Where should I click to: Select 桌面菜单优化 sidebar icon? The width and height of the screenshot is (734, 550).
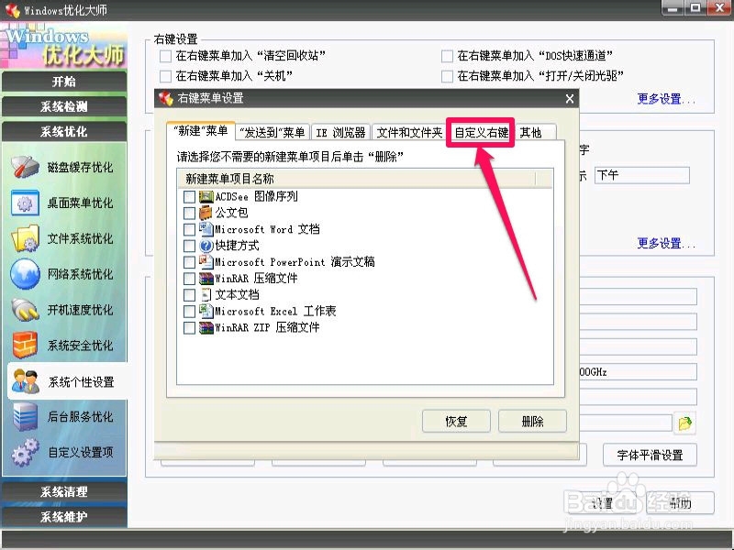pyautogui.click(x=26, y=203)
